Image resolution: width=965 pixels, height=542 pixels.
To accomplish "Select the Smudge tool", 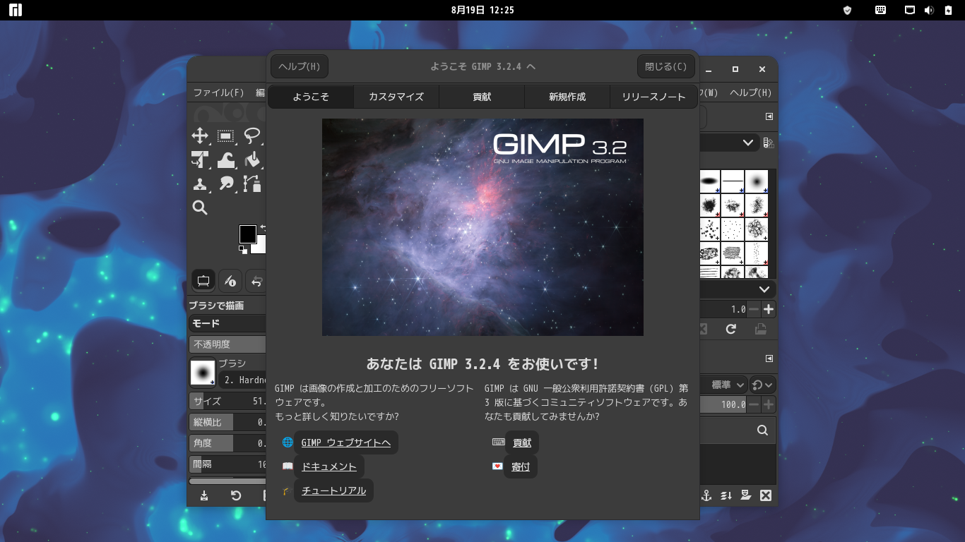I will [x=226, y=184].
